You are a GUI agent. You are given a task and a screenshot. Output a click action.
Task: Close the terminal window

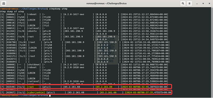(209, 3)
